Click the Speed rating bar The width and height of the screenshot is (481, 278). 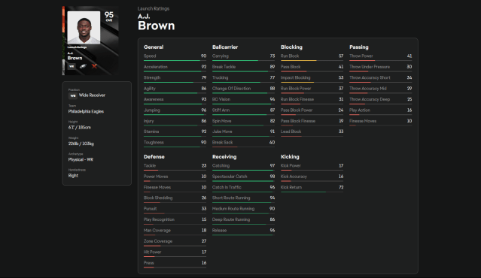click(x=175, y=61)
